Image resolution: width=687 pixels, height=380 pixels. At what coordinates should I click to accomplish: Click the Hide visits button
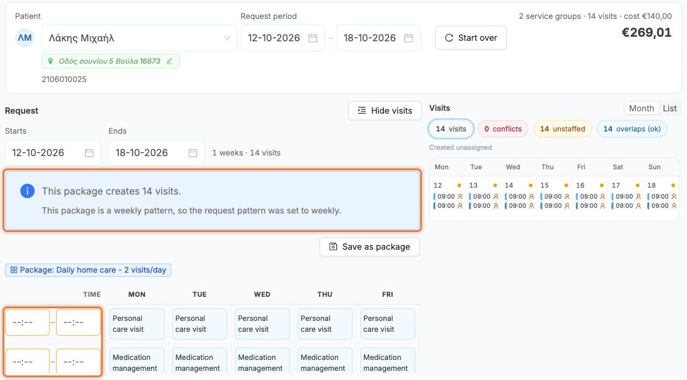tap(385, 110)
